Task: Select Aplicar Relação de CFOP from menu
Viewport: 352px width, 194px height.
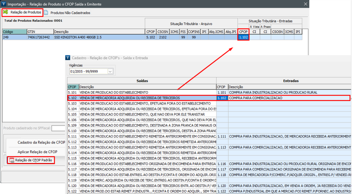Action: tap(37, 152)
